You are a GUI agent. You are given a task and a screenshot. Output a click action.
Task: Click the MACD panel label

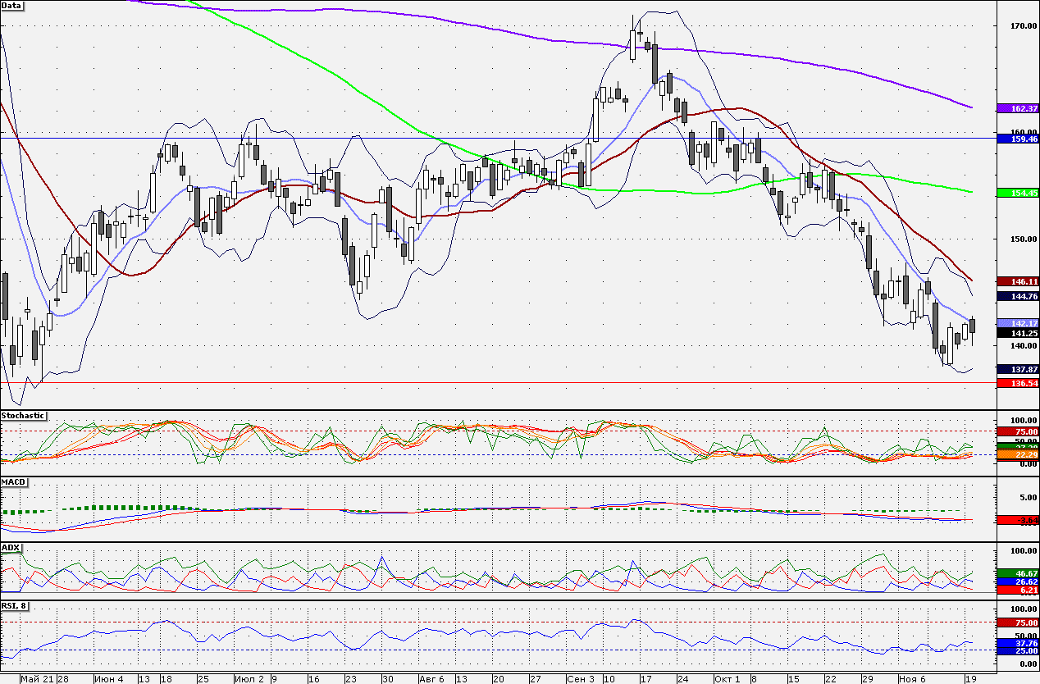[12, 481]
